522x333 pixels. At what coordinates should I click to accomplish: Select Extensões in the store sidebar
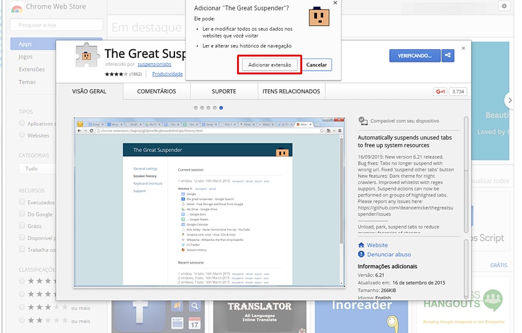coord(31,69)
